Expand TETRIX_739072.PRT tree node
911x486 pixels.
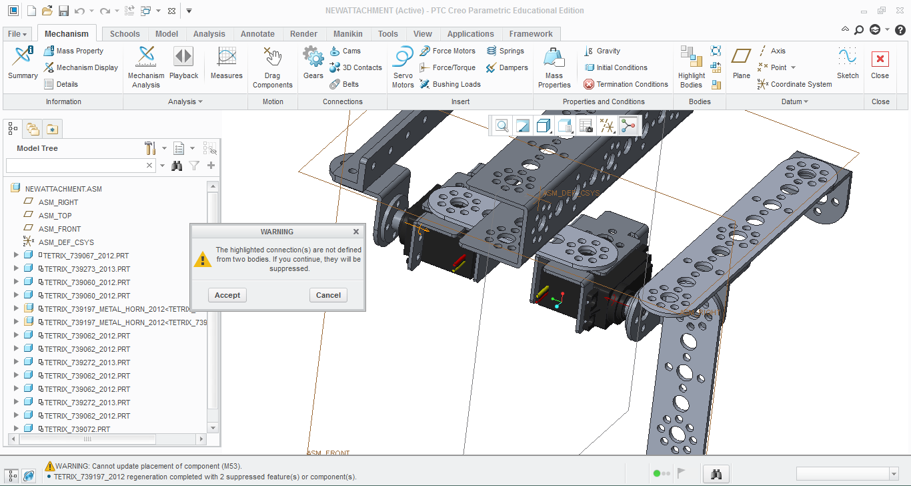[x=16, y=429]
